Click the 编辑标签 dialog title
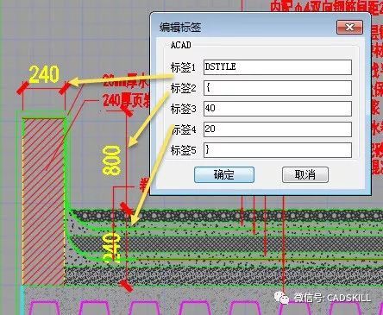 pyautogui.click(x=180, y=28)
